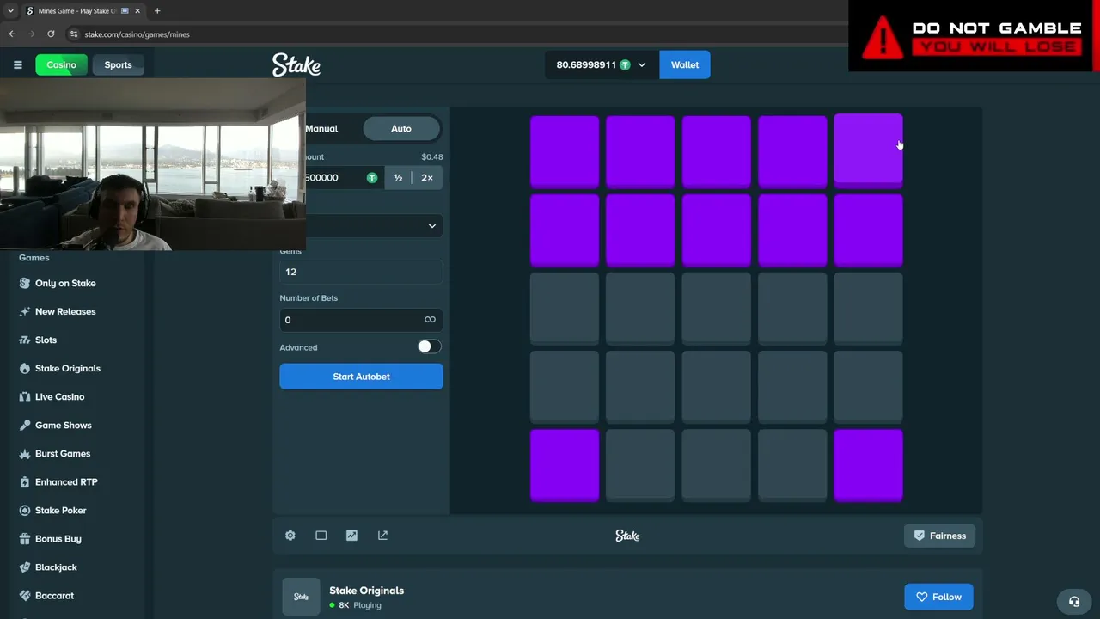
Task: Select the Casino tab
Action: (61, 65)
